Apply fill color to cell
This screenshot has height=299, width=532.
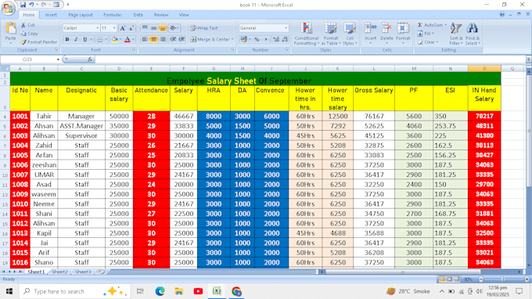click(x=114, y=39)
